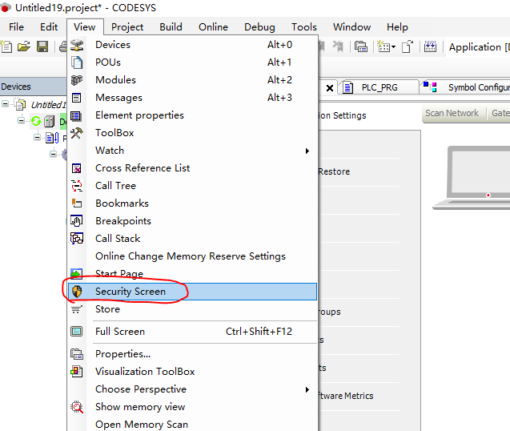Image resolution: width=510 pixels, height=431 pixels.
Task: Click the Breakpoints hand icon
Action: (77, 221)
